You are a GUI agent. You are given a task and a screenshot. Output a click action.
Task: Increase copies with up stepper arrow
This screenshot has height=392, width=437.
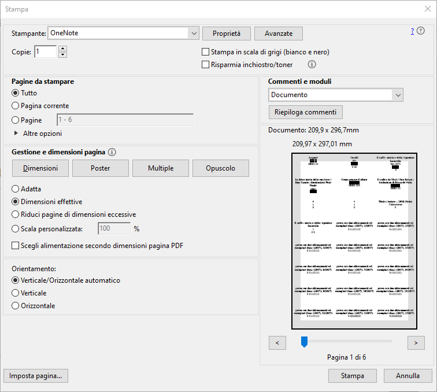(x=63, y=49)
